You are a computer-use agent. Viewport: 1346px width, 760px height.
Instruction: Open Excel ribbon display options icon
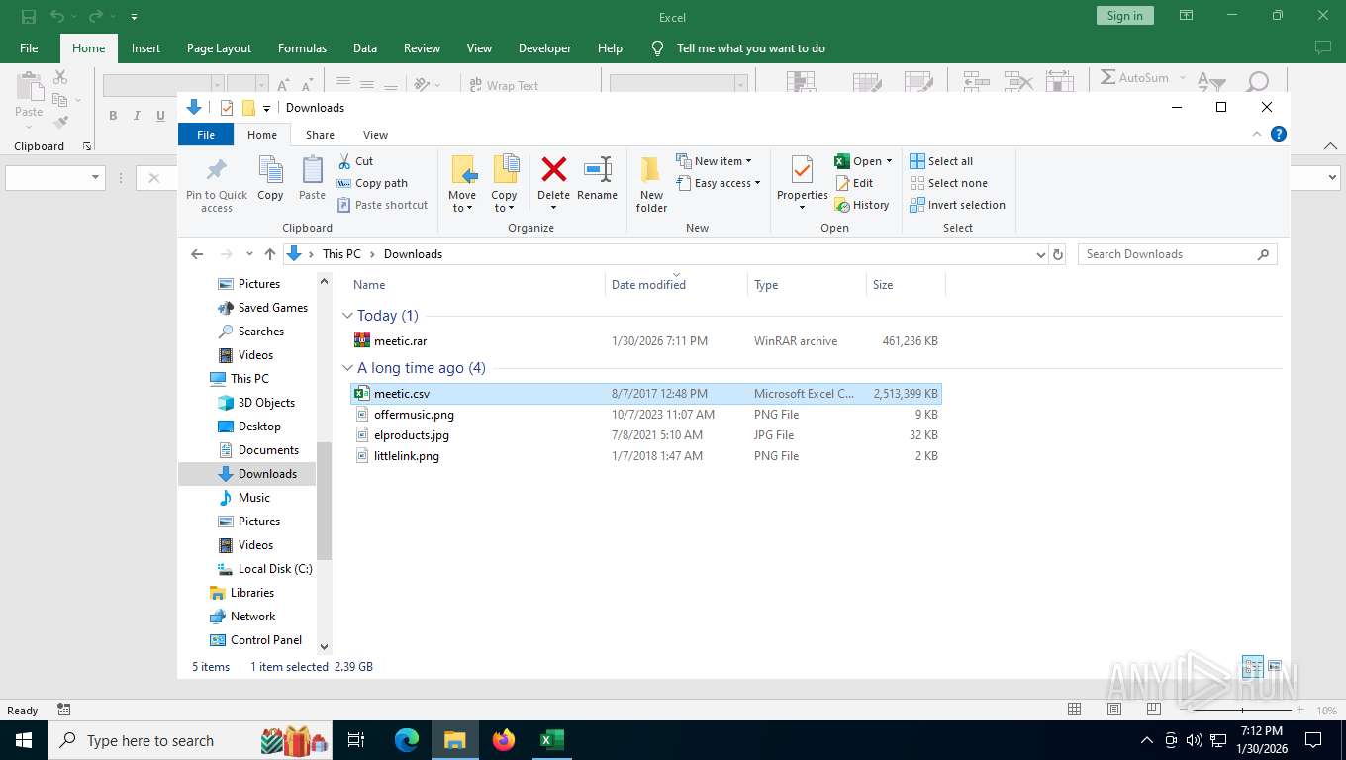[x=1186, y=16]
